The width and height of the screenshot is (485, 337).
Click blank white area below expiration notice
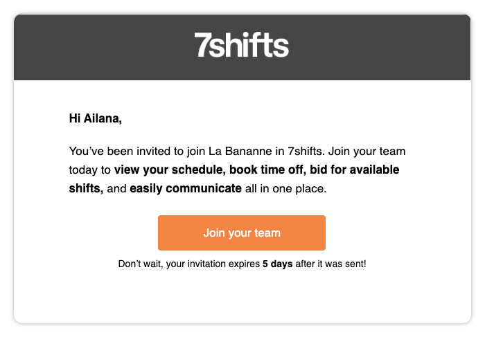coord(242,298)
